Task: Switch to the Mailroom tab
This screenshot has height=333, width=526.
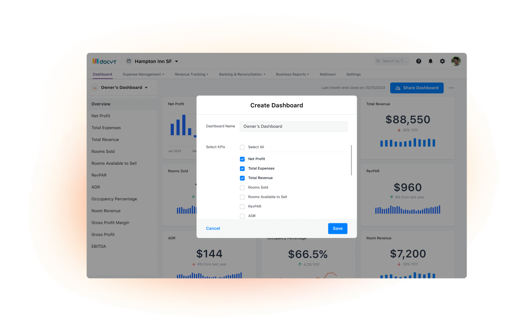Action: 328,75
